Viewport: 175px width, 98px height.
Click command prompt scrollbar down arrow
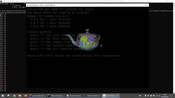click(x=174, y=93)
